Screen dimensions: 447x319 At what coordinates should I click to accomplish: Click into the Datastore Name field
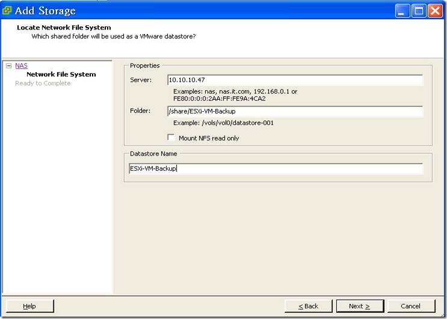coord(276,168)
